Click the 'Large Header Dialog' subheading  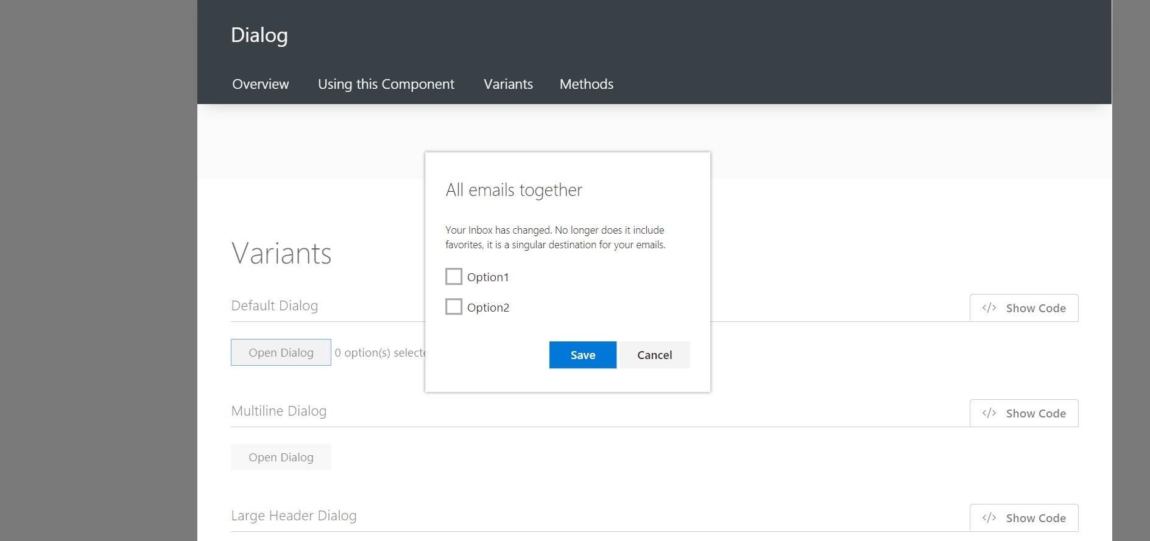[294, 516]
